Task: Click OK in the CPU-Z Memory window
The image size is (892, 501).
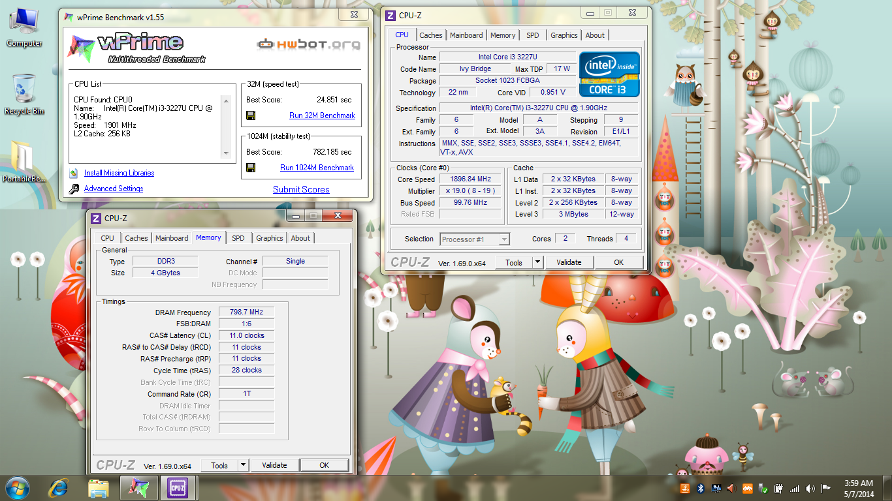Action: pyautogui.click(x=324, y=465)
